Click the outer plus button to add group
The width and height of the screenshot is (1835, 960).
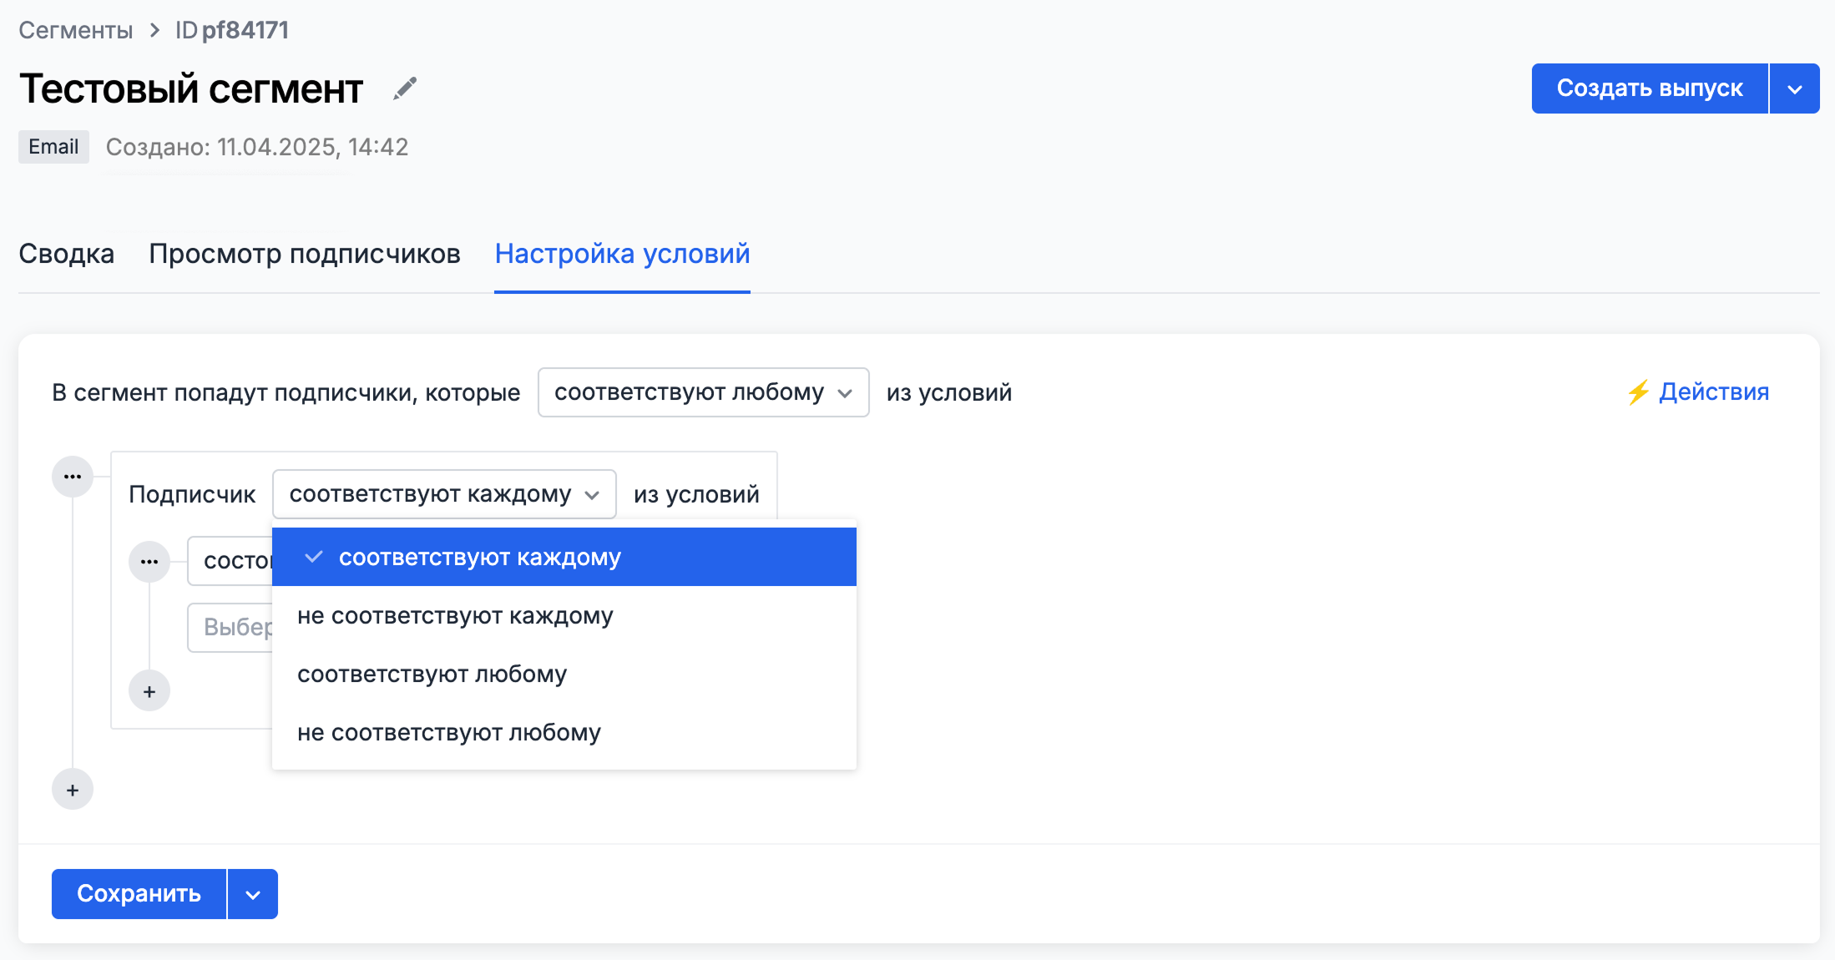pyautogui.click(x=73, y=790)
